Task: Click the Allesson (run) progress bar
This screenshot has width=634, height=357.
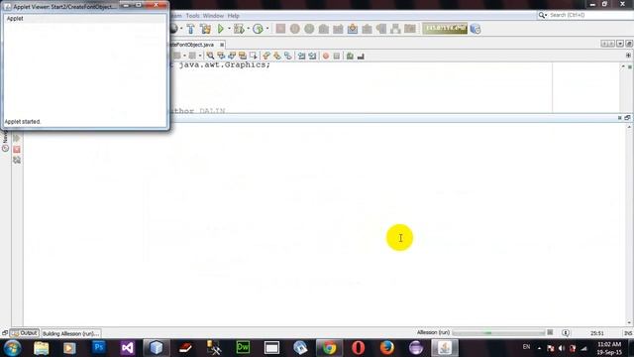Action: pos(498,333)
